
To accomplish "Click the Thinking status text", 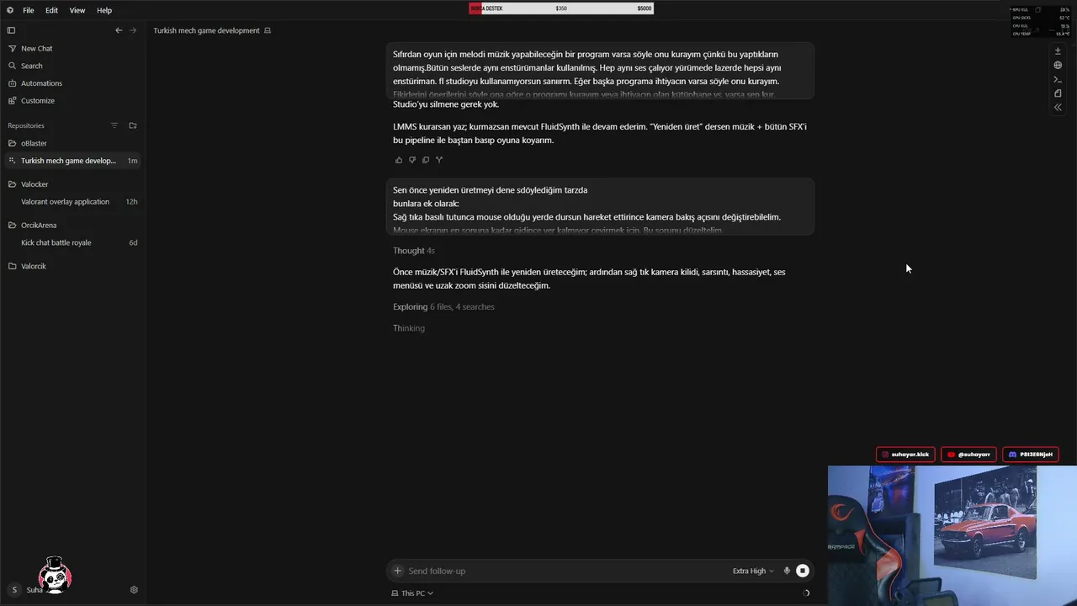I will click(x=409, y=328).
